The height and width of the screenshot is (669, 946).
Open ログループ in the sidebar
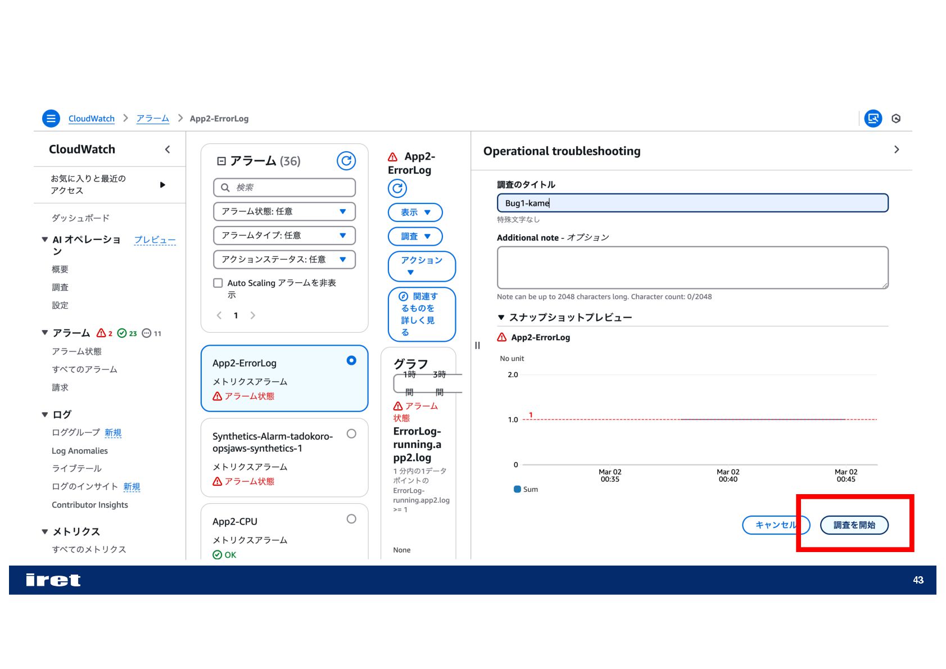click(76, 433)
